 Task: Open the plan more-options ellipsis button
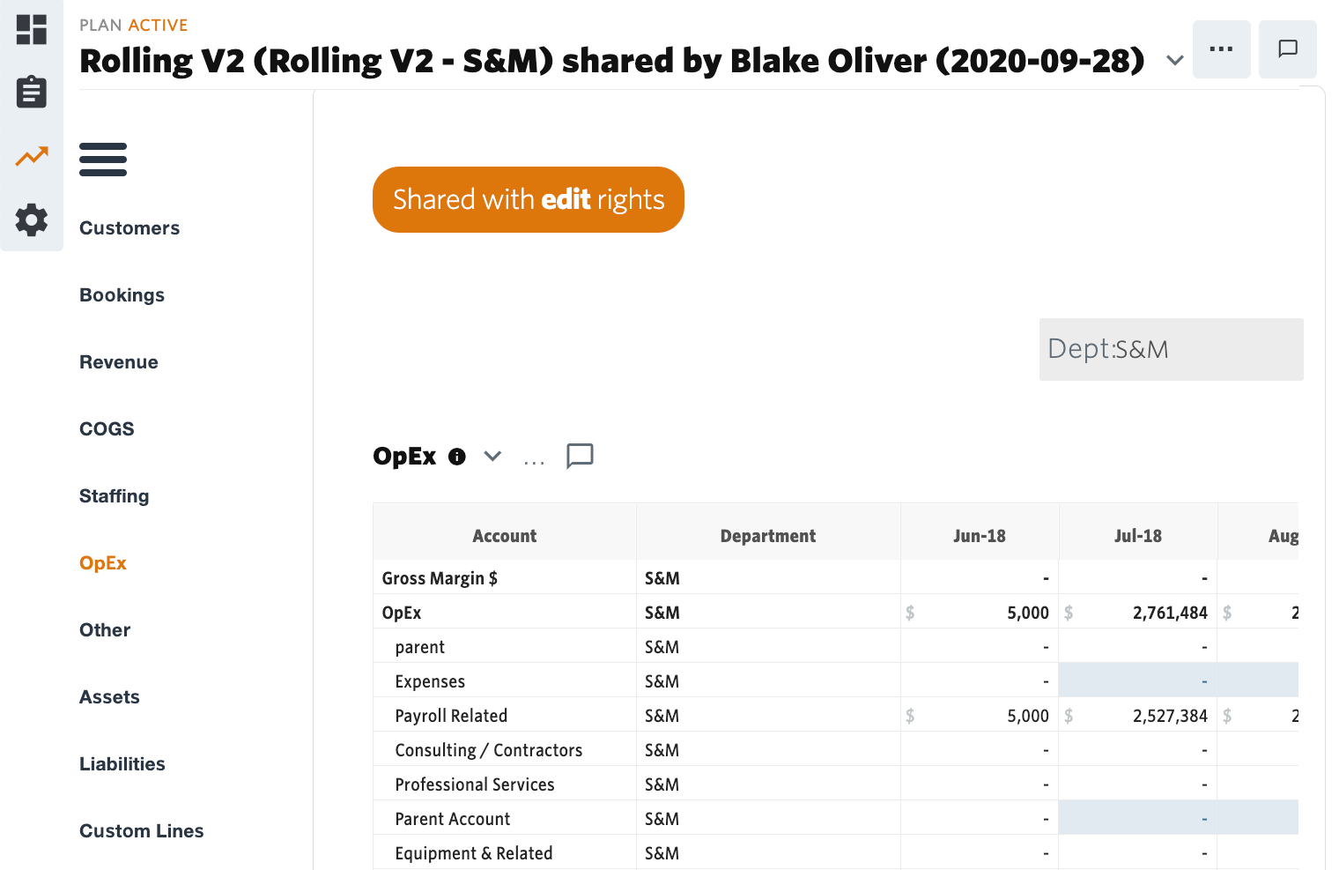tap(1221, 49)
